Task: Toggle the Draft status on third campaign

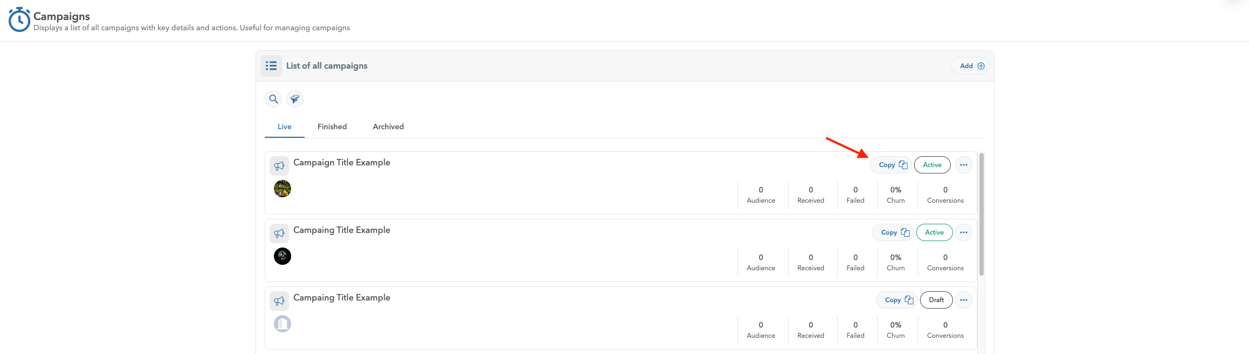Action: pyautogui.click(x=936, y=300)
